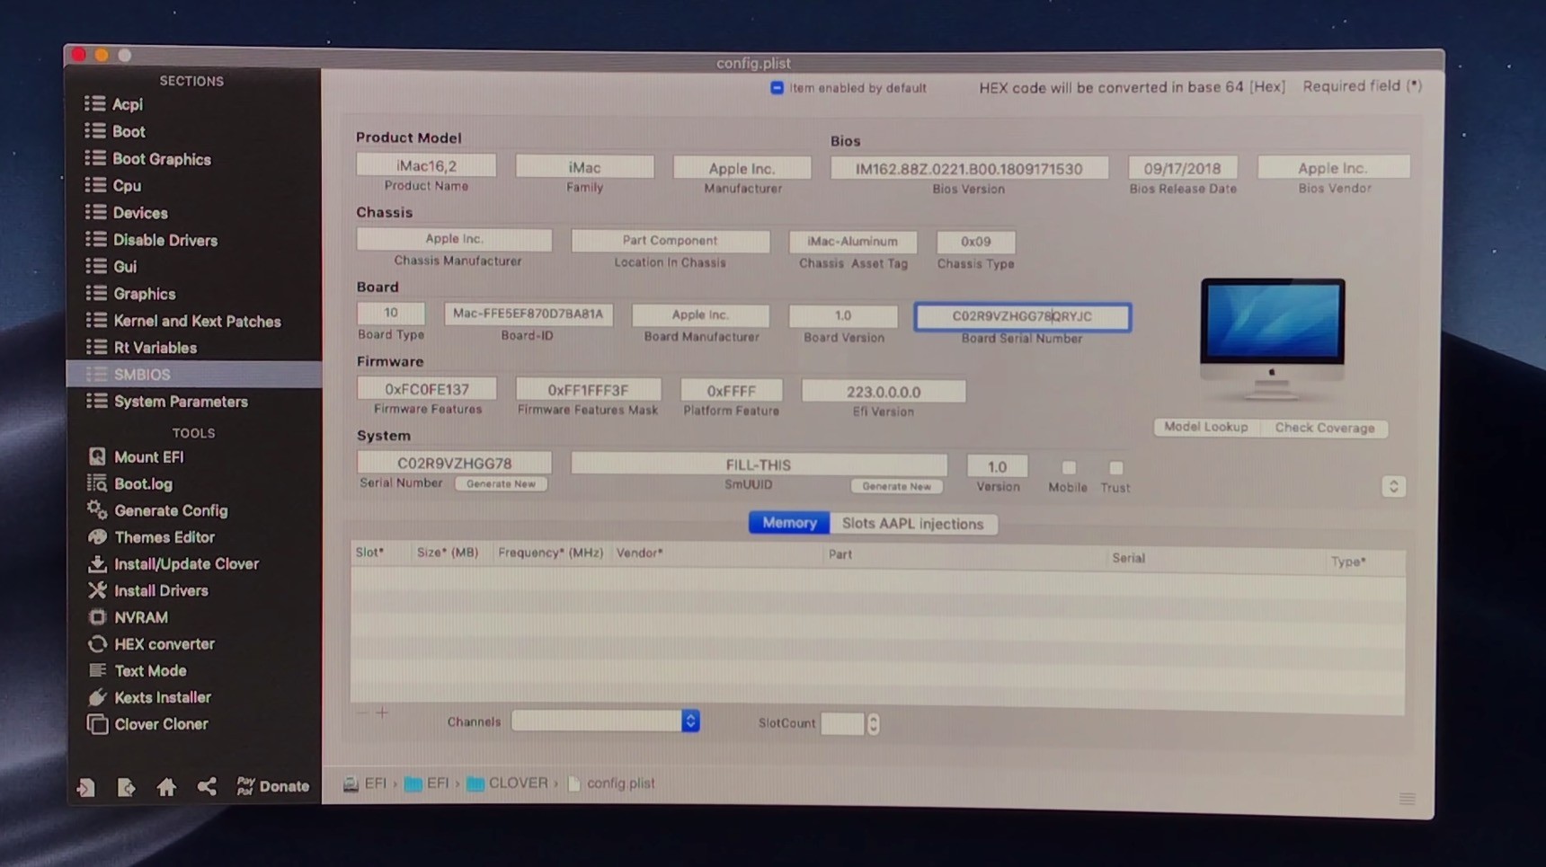Screen dimensions: 1546x867
Task: Click the Check Coverage button
Action: (1324, 429)
